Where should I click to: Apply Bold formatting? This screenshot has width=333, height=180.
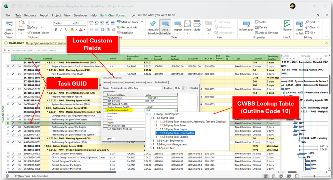[56, 29]
